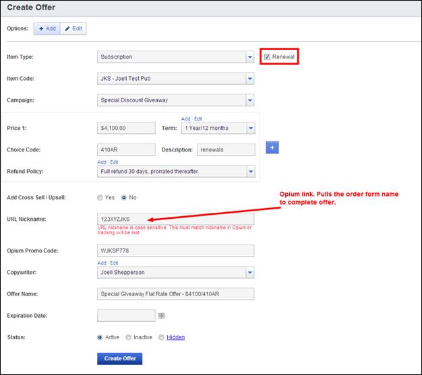422x375 pixels.
Task: Click the Description field containing renewals
Action: (226, 149)
